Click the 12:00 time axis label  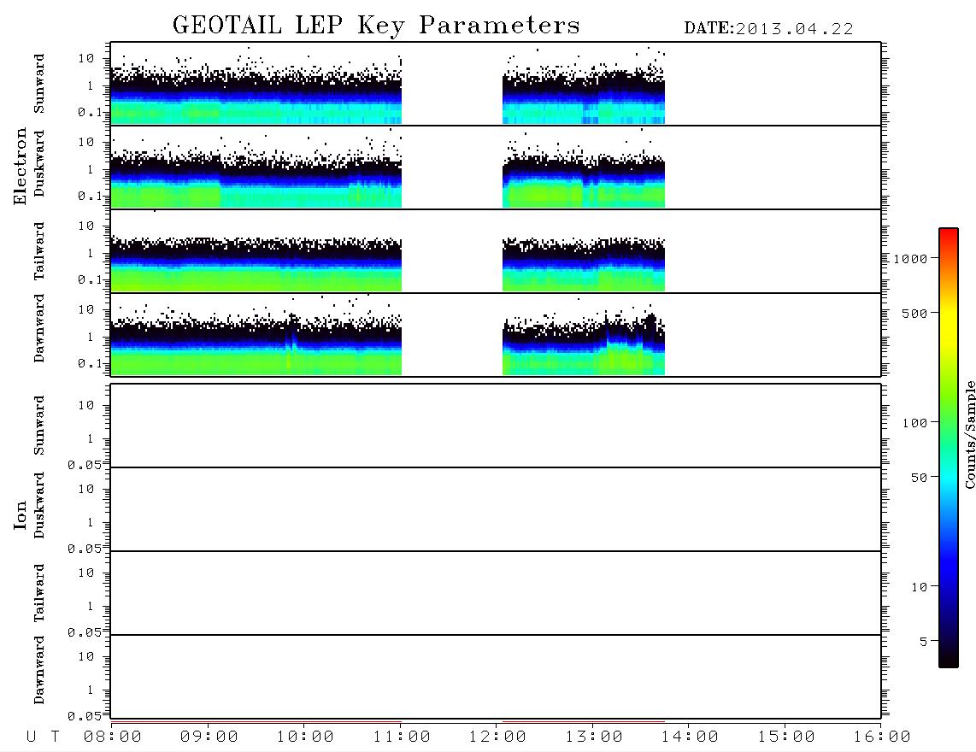(x=497, y=737)
